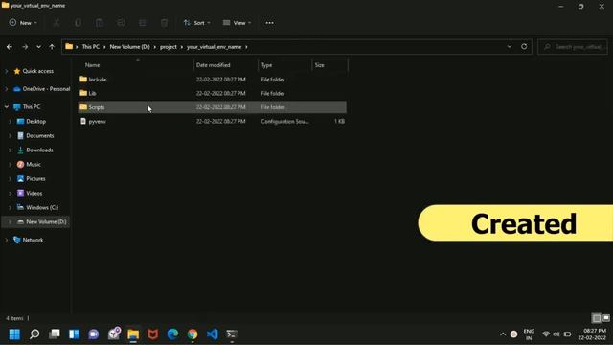Expand the Downloads tree node
Image resolution: width=613 pixels, height=345 pixels.
(11, 150)
